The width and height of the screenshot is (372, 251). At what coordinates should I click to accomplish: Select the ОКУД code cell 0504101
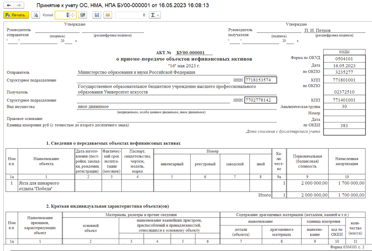[344, 59]
